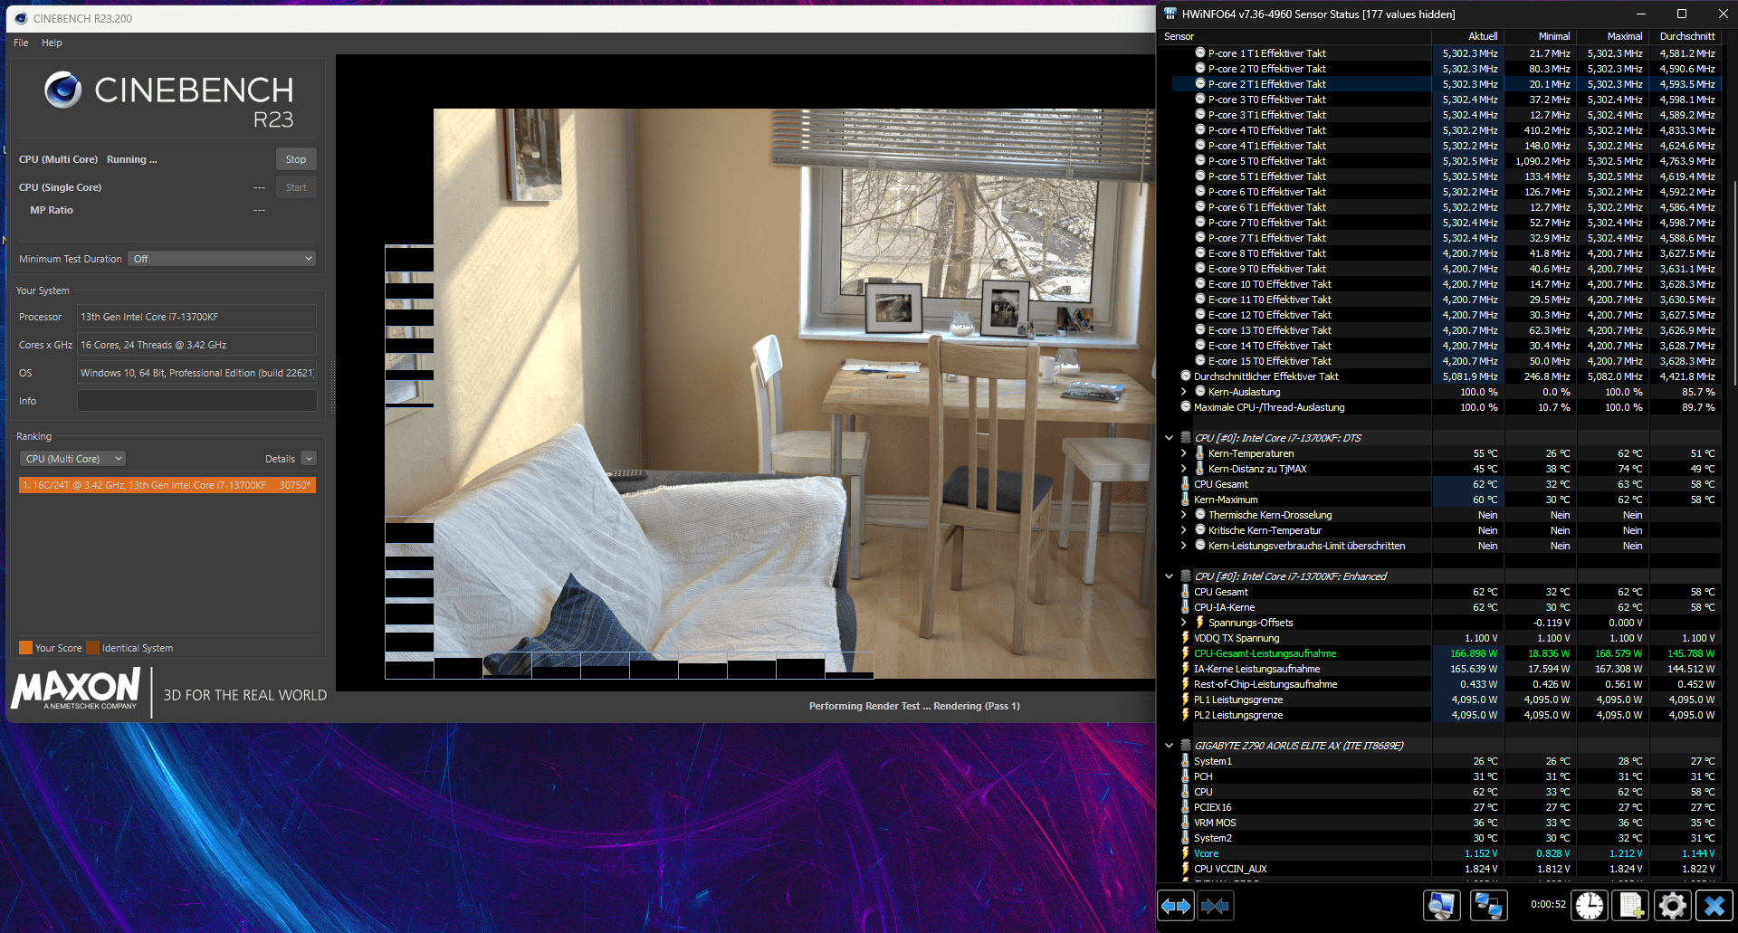The image size is (1738, 933).
Task: Click the VDDQ TX Spannung lightning icon
Action: [1185, 638]
